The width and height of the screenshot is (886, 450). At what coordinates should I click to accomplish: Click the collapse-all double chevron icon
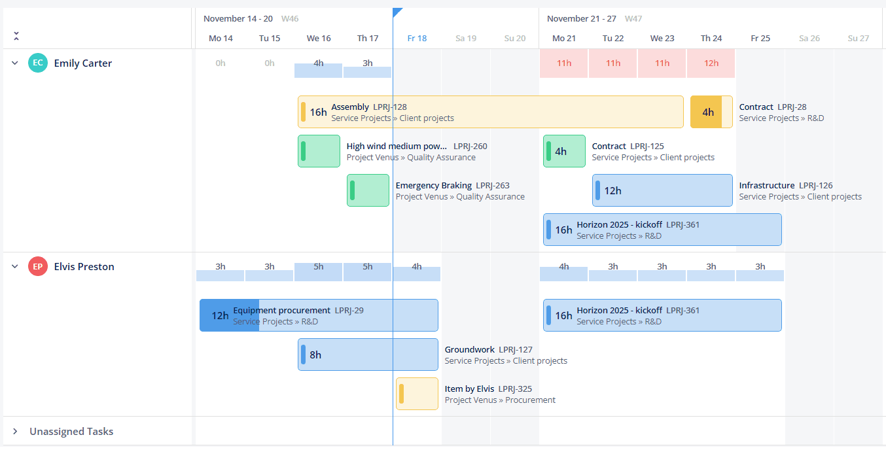point(16,36)
